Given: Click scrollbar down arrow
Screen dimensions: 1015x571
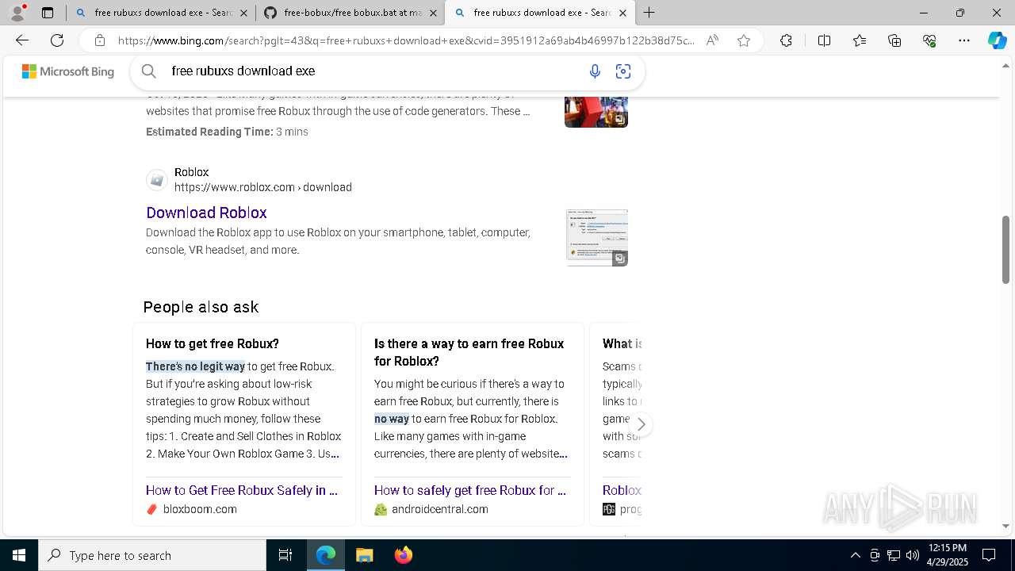Looking at the screenshot, I should [1005, 526].
